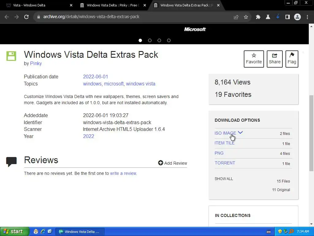The height and width of the screenshot is (236, 314).
Task: Open ITEM TILE download option
Action: pos(224,143)
